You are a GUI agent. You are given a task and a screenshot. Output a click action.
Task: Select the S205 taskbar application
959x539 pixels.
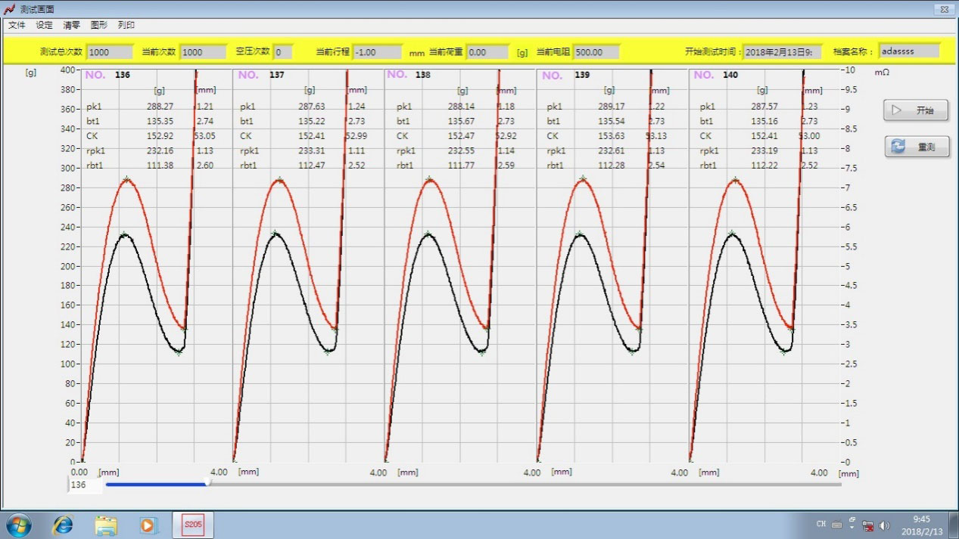pyautogui.click(x=192, y=525)
